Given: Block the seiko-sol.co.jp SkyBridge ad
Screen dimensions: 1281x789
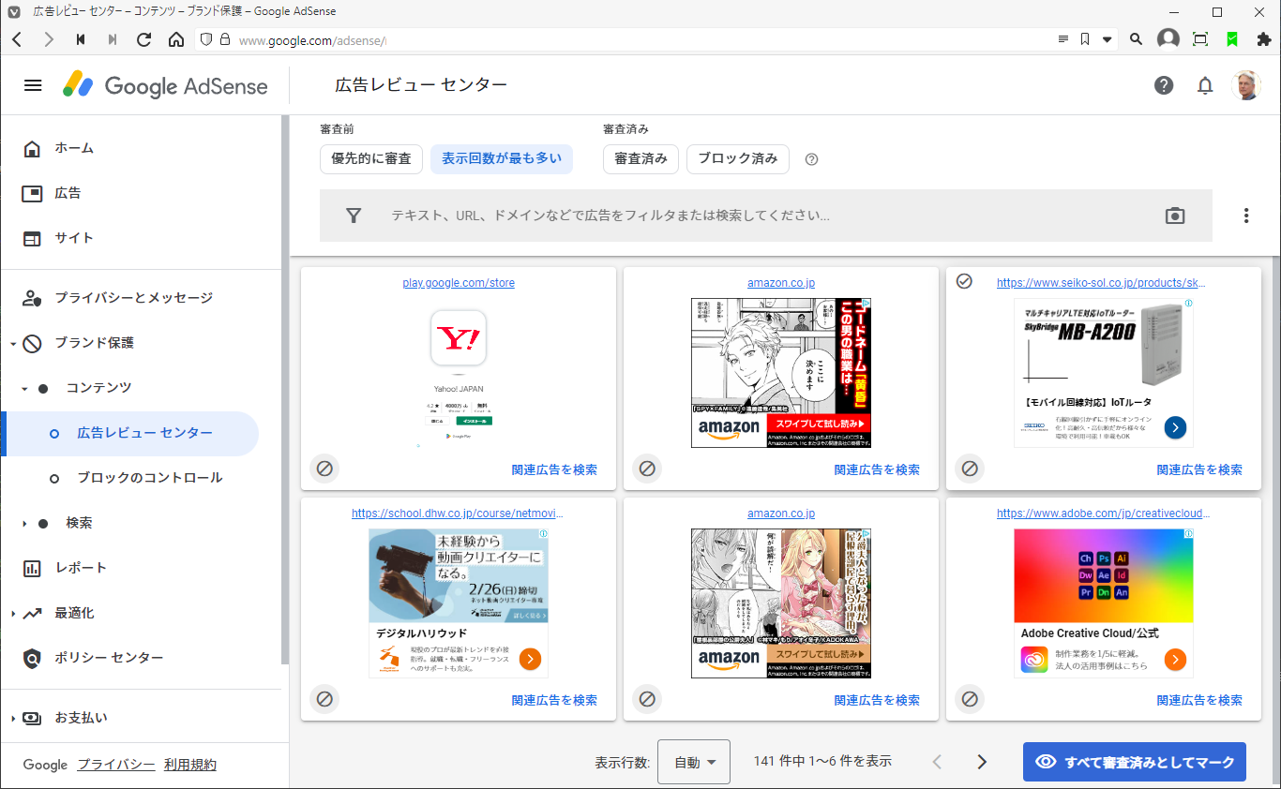Looking at the screenshot, I should tap(970, 469).
